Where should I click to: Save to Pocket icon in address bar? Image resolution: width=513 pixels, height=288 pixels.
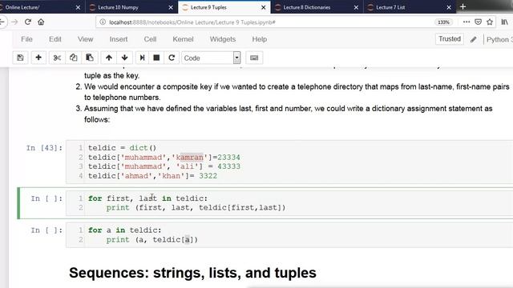point(478,22)
